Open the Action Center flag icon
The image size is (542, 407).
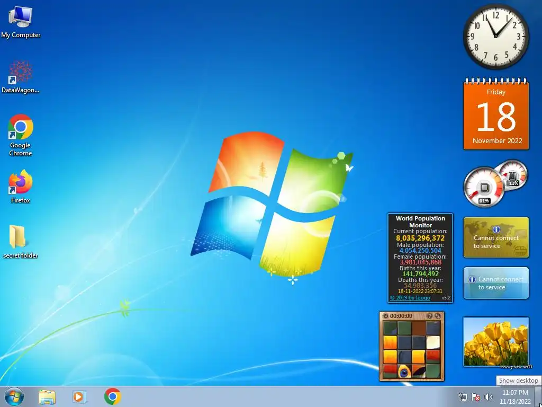click(476, 397)
